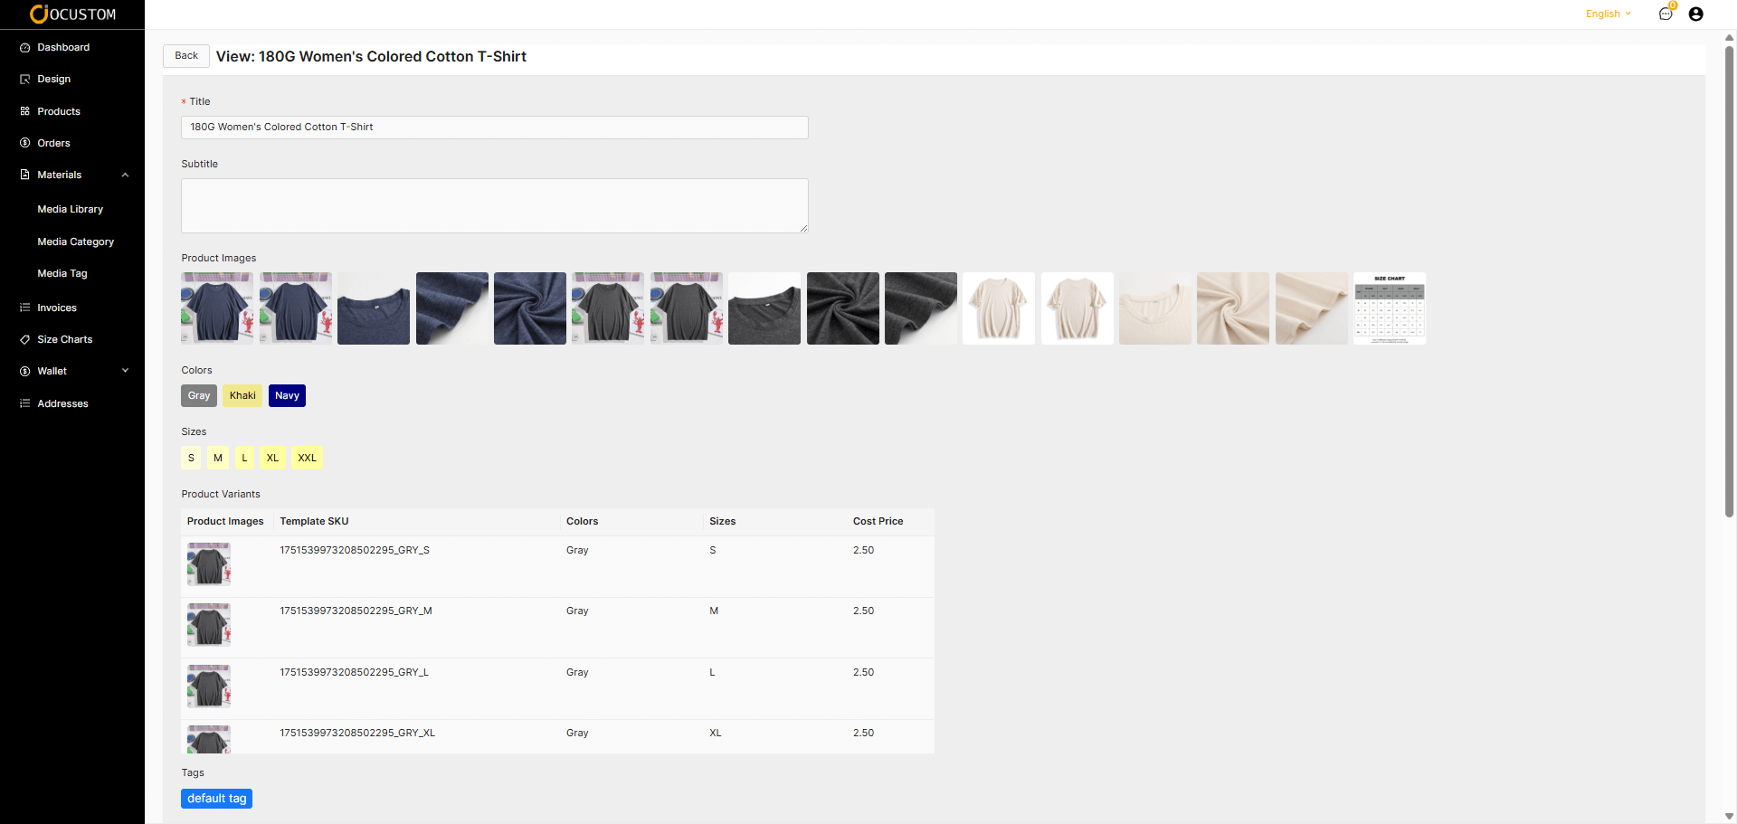Go to Media Category submenu item
Viewport: 1737px width, 824px height.
76,242
